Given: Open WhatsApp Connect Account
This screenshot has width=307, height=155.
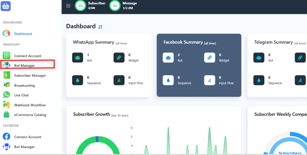Looking at the screenshot, I should pos(28,56).
